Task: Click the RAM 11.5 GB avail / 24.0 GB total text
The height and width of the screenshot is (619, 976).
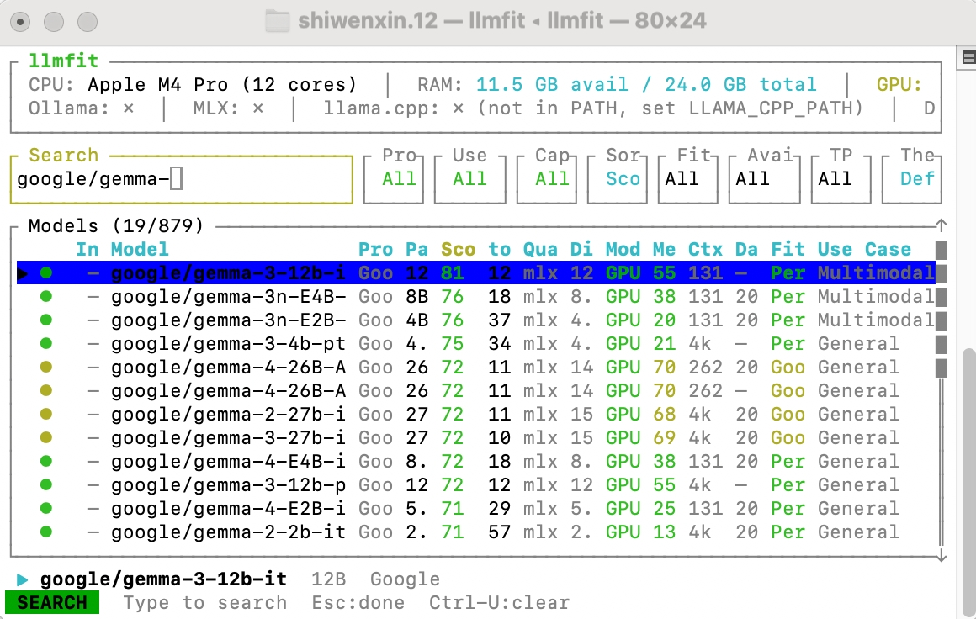Action: click(x=617, y=85)
